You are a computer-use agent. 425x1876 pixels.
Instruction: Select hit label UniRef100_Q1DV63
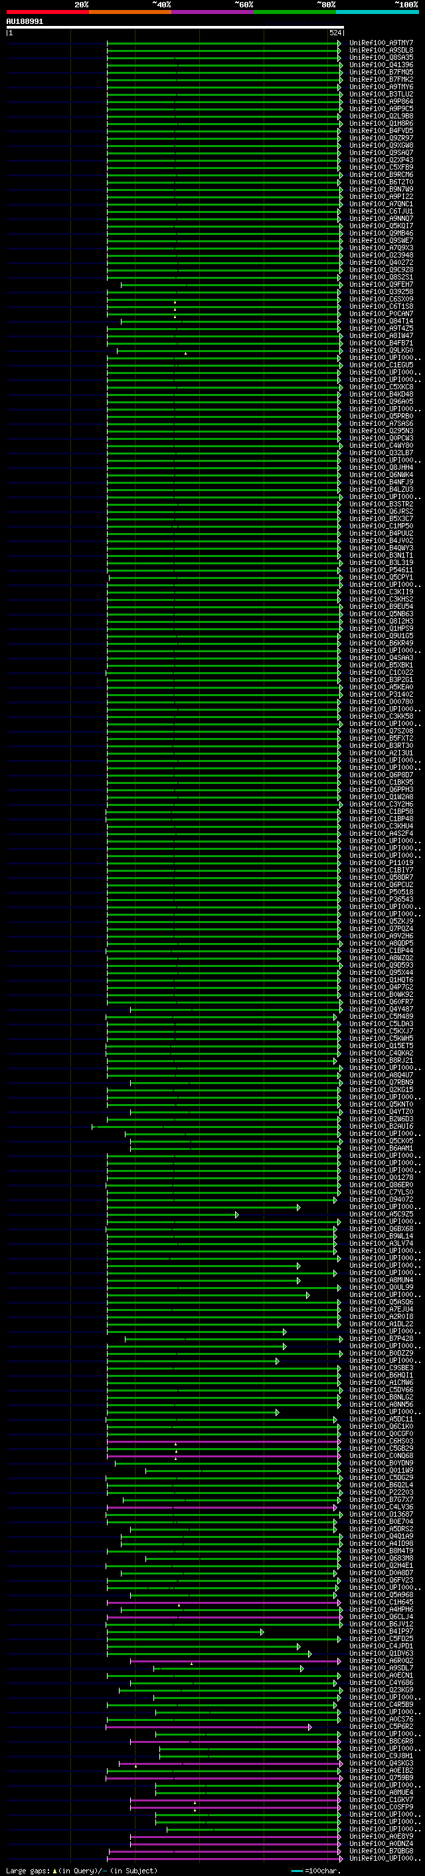381,1653
